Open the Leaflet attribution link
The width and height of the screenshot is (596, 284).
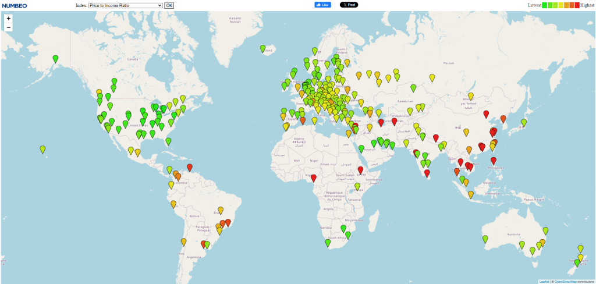click(x=544, y=281)
